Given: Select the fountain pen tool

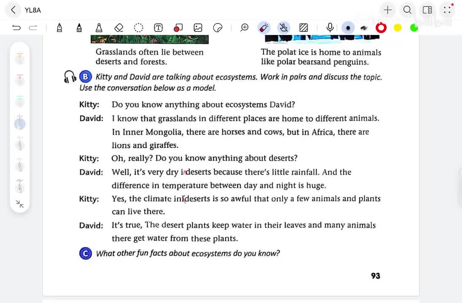Looking at the screenshot, I should (59, 28).
